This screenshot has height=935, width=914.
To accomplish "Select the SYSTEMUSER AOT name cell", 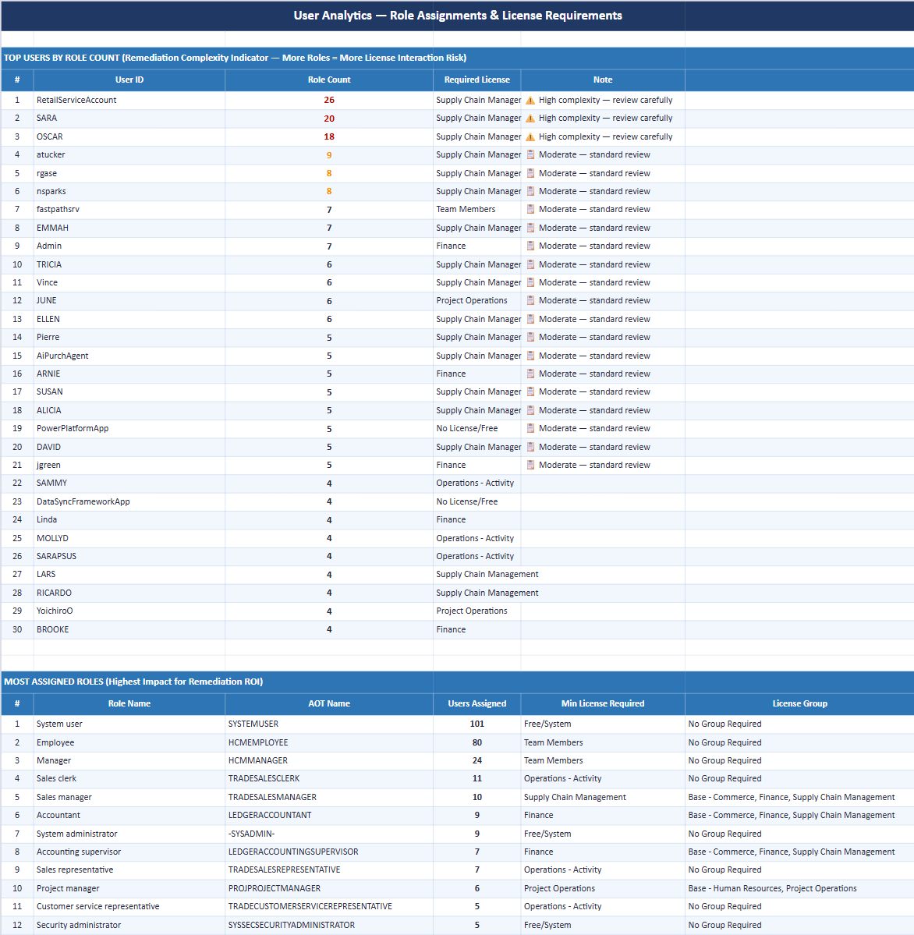I will [253, 724].
